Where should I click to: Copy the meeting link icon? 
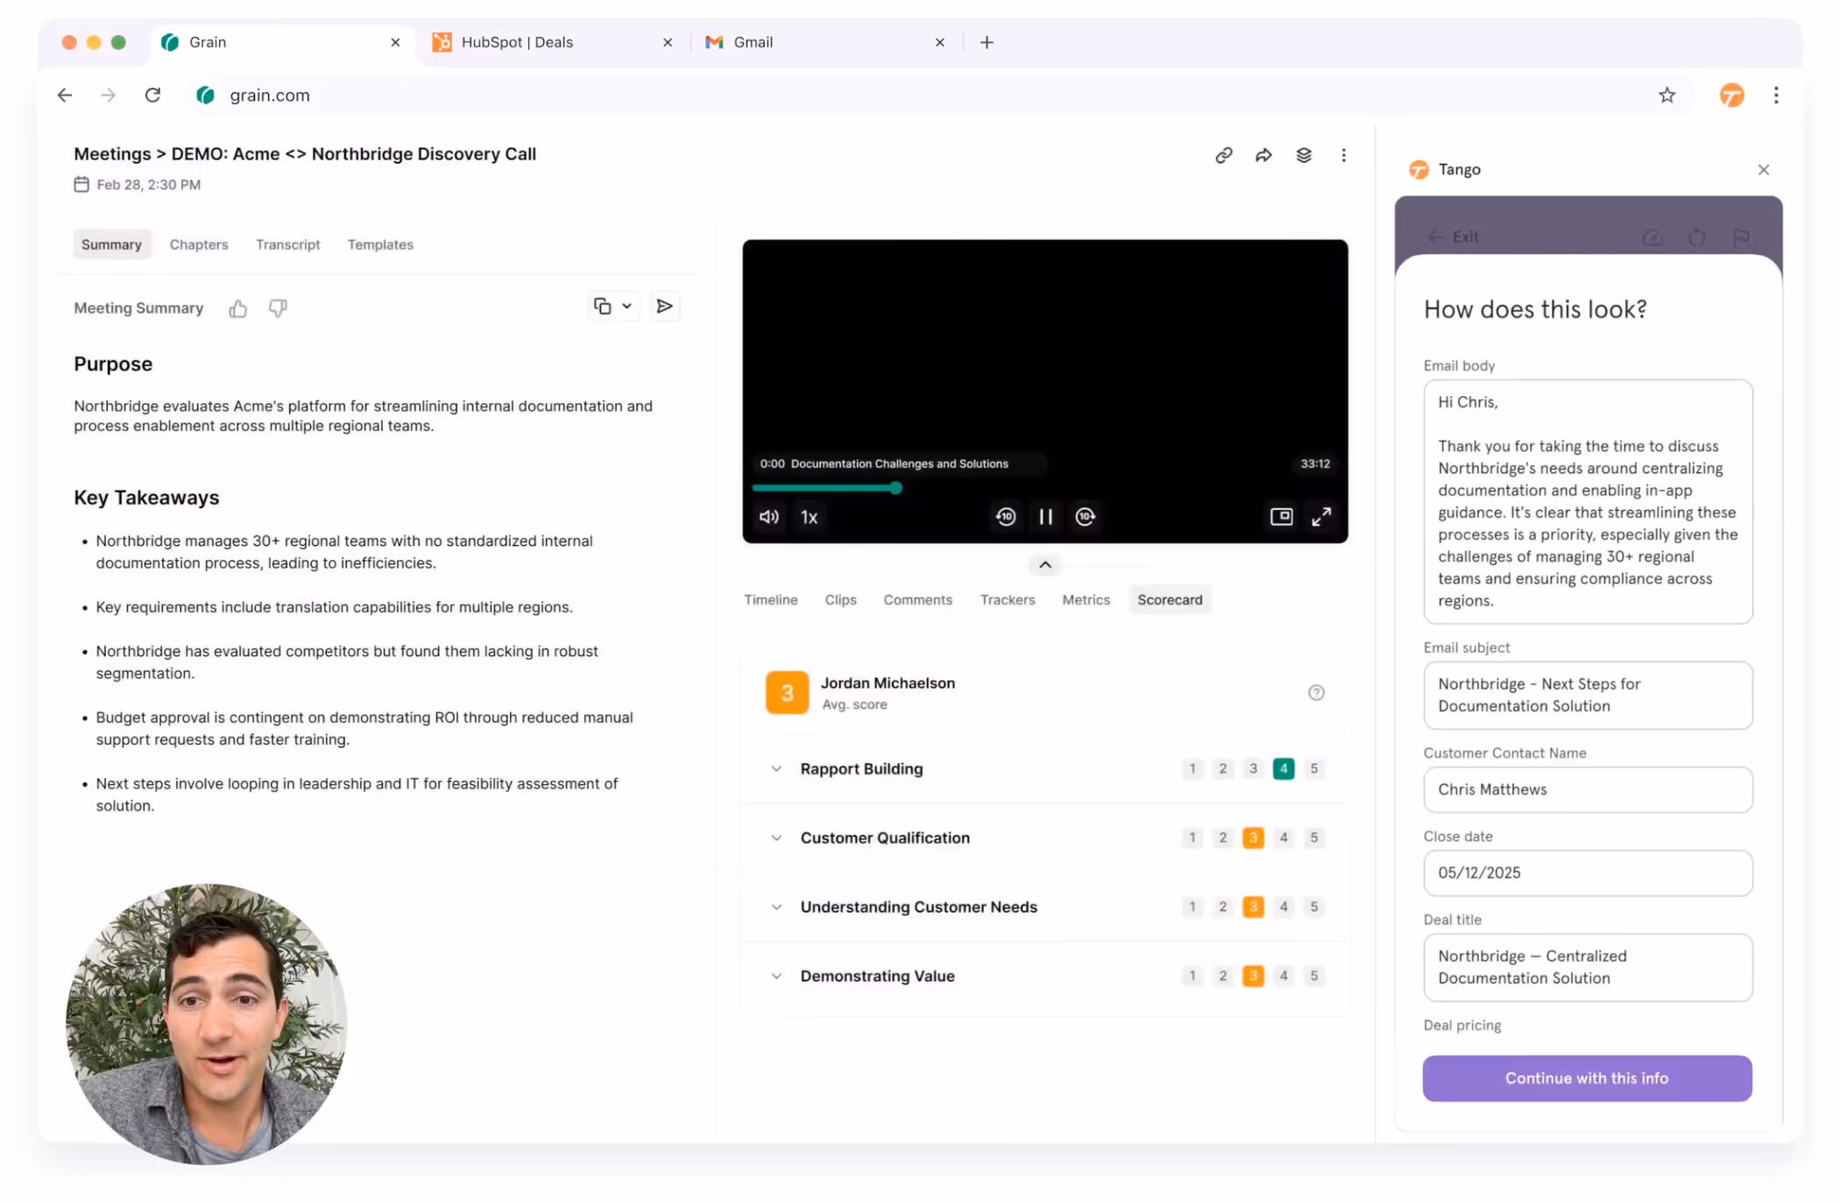point(1223,155)
